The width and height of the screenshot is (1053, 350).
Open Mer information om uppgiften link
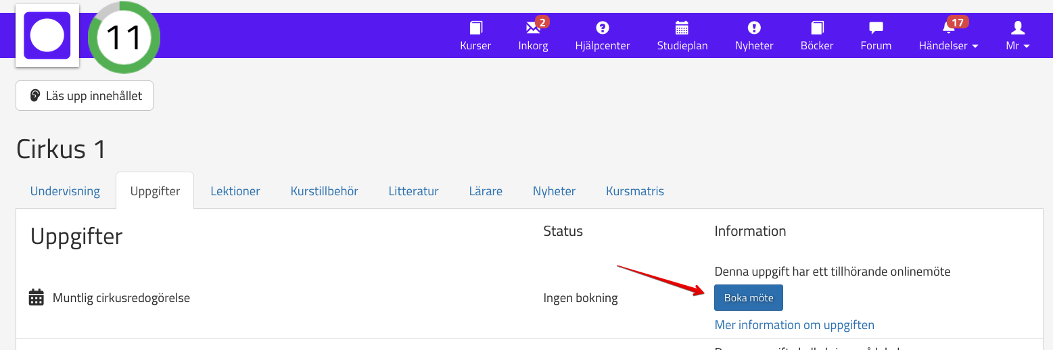click(x=794, y=325)
